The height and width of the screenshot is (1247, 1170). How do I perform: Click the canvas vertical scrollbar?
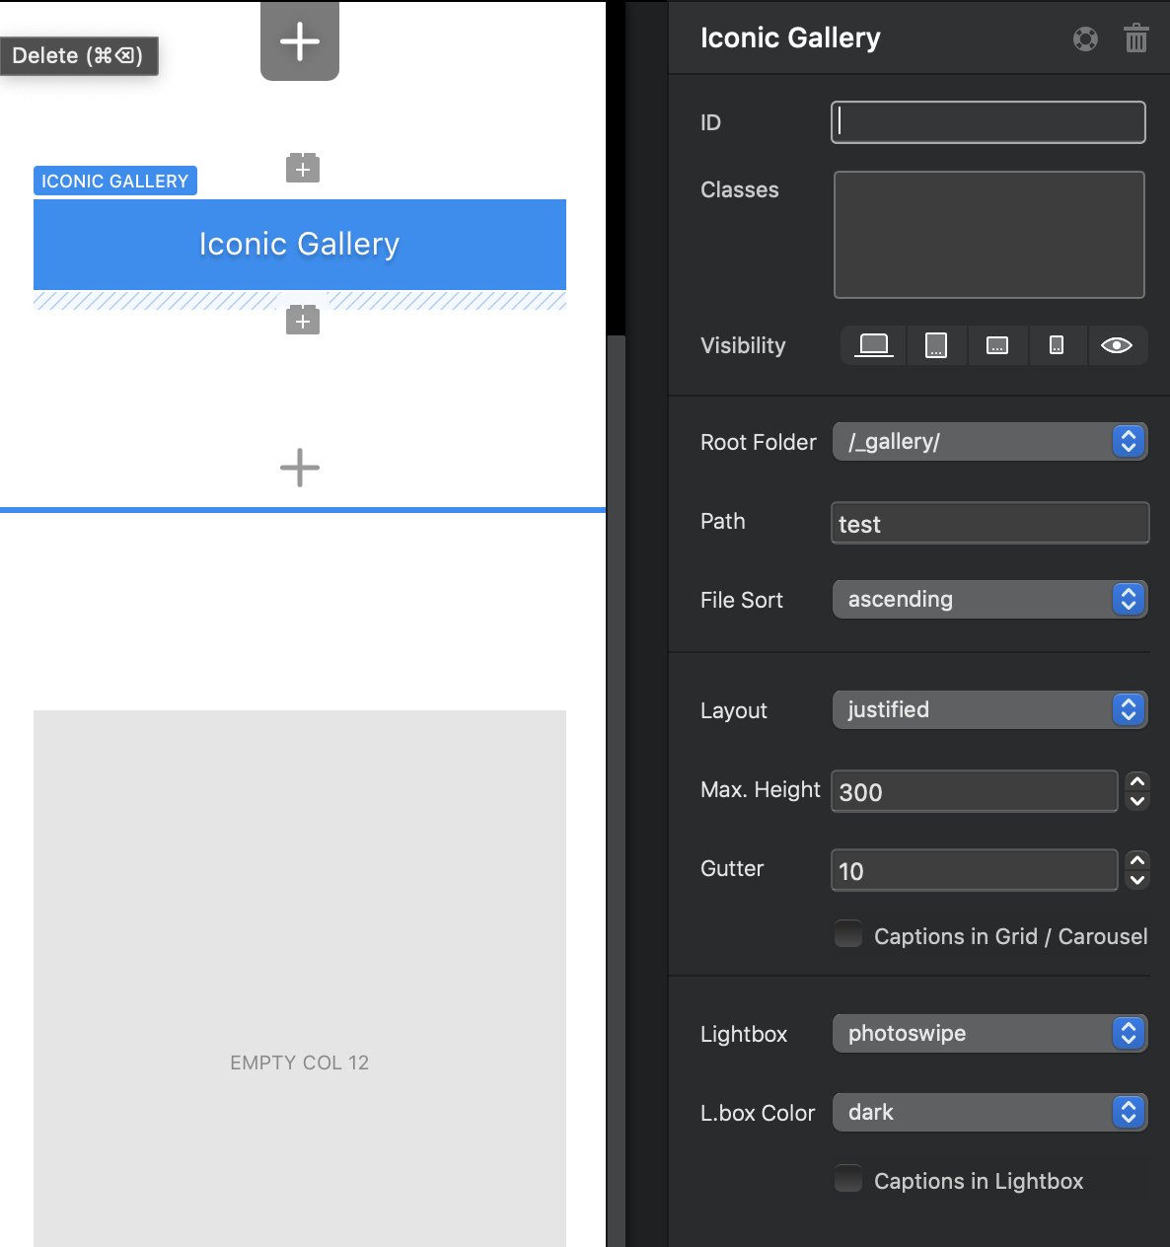pos(617,789)
